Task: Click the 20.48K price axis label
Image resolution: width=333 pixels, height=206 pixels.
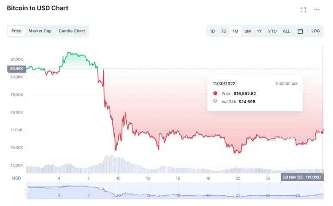Action: (x=16, y=68)
